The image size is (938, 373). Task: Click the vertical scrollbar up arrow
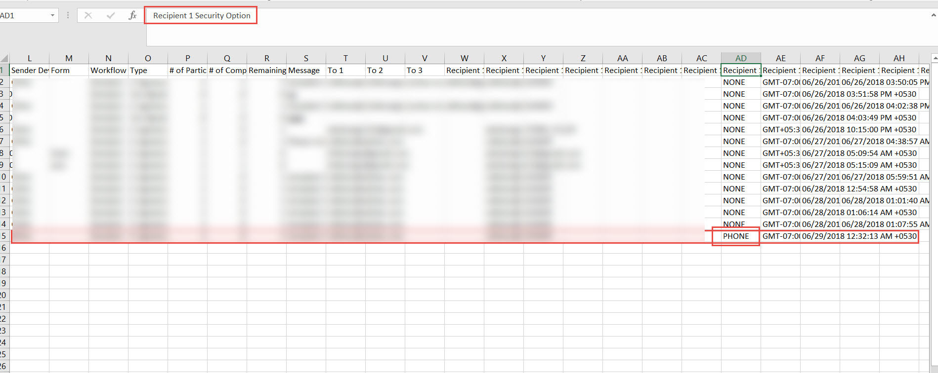click(x=934, y=58)
